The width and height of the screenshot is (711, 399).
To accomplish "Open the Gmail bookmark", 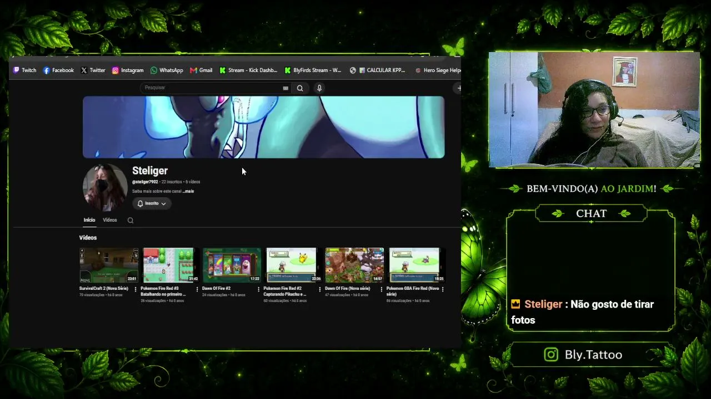I will (x=201, y=70).
